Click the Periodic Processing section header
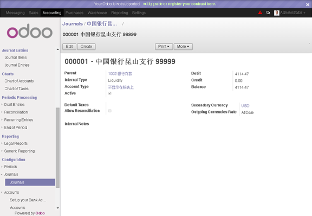The image size is (312, 216). 19,98
